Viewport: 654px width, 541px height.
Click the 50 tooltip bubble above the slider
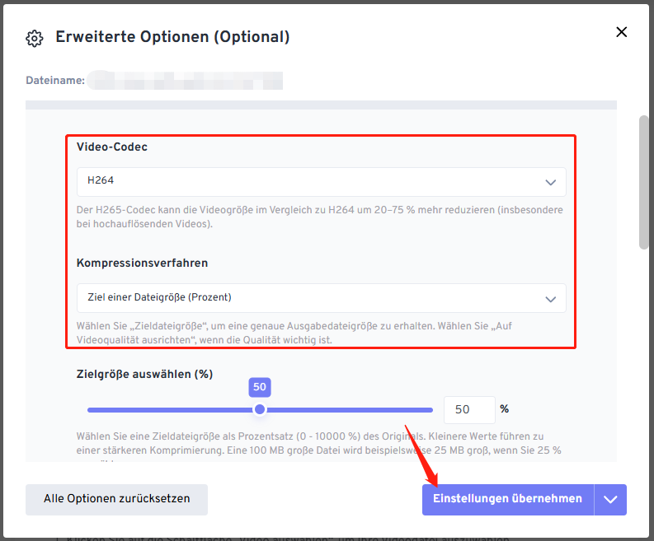[260, 387]
